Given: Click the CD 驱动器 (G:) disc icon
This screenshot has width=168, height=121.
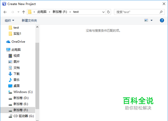Looking at the screenshot, I should 10,116.
